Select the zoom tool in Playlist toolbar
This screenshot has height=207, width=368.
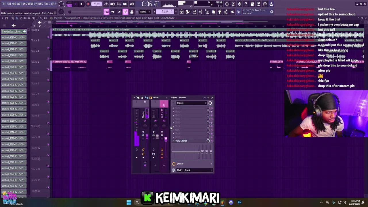41,18
